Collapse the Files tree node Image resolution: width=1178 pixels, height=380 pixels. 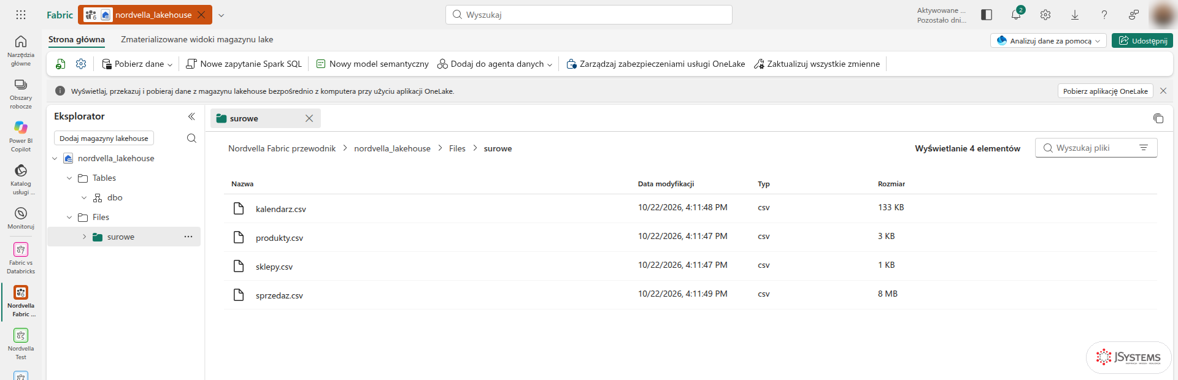pos(69,217)
